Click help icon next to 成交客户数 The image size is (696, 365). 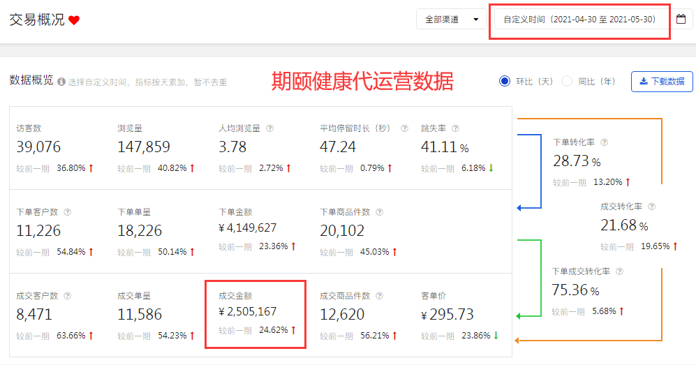67,296
